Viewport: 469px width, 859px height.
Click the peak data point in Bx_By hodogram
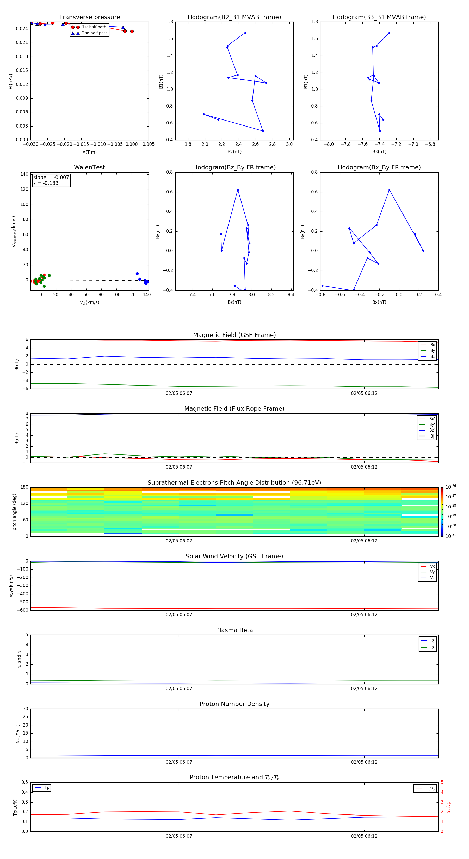[389, 190]
